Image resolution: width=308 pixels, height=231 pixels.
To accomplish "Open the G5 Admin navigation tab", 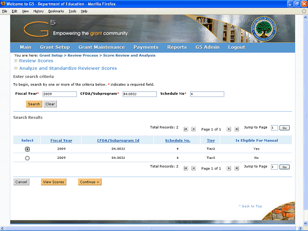I will [x=207, y=47].
